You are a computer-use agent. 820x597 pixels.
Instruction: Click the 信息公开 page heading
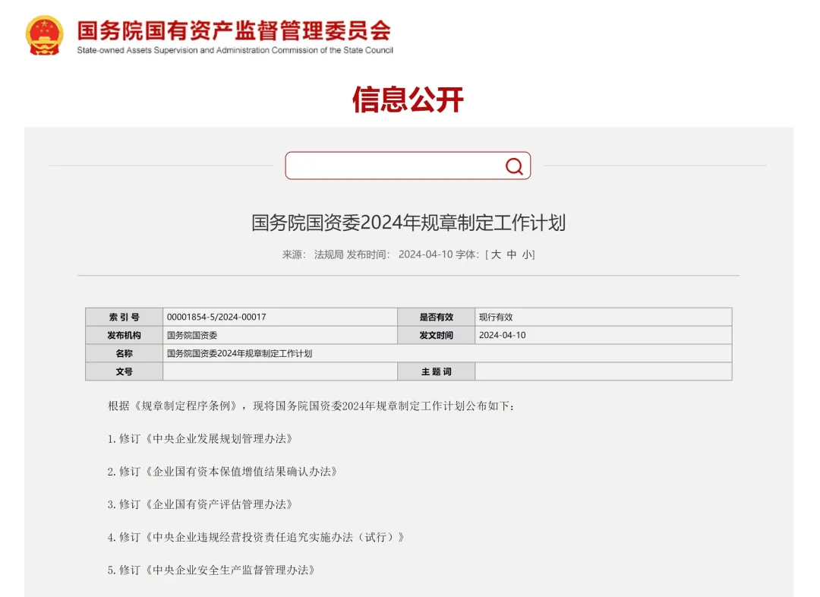click(x=408, y=99)
